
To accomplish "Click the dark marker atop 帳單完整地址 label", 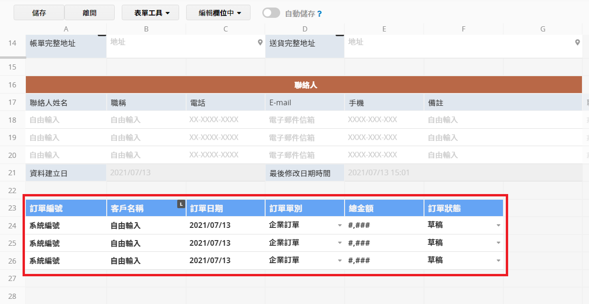I will [102, 35].
